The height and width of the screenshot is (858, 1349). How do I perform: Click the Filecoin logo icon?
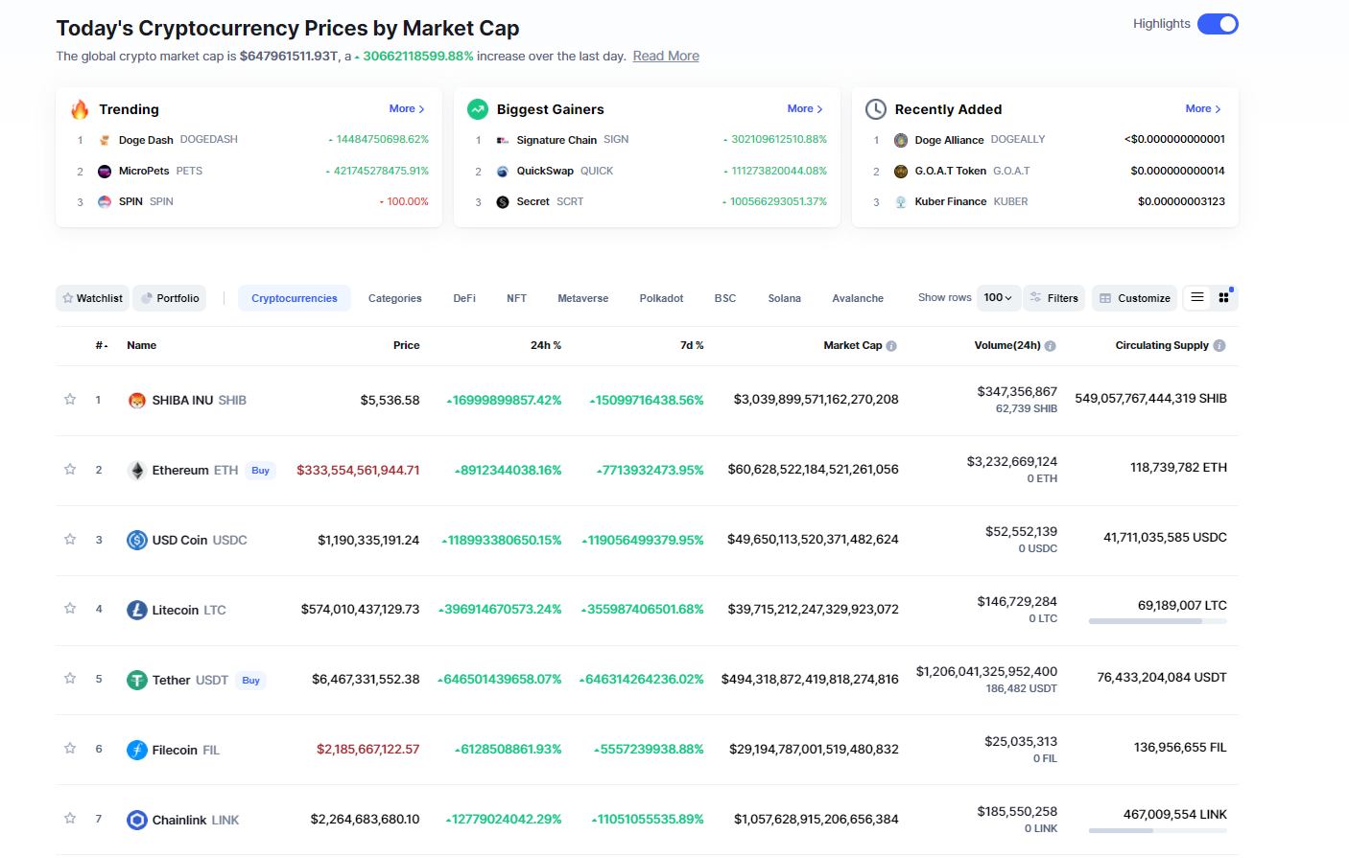tap(137, 750)
